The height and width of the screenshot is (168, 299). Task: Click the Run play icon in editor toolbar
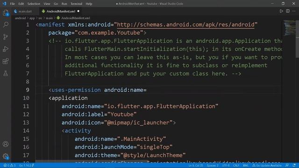[x=281, y=11]
